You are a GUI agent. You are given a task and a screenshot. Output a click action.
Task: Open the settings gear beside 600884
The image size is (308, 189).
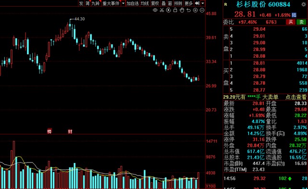tap(304, 4)
